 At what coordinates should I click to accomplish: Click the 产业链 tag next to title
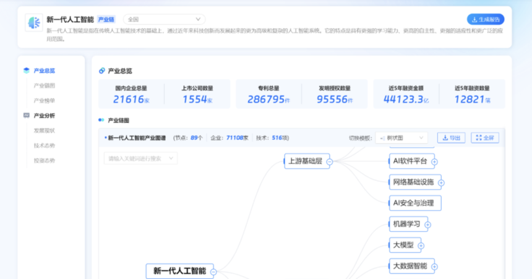(x=106, y=19)
